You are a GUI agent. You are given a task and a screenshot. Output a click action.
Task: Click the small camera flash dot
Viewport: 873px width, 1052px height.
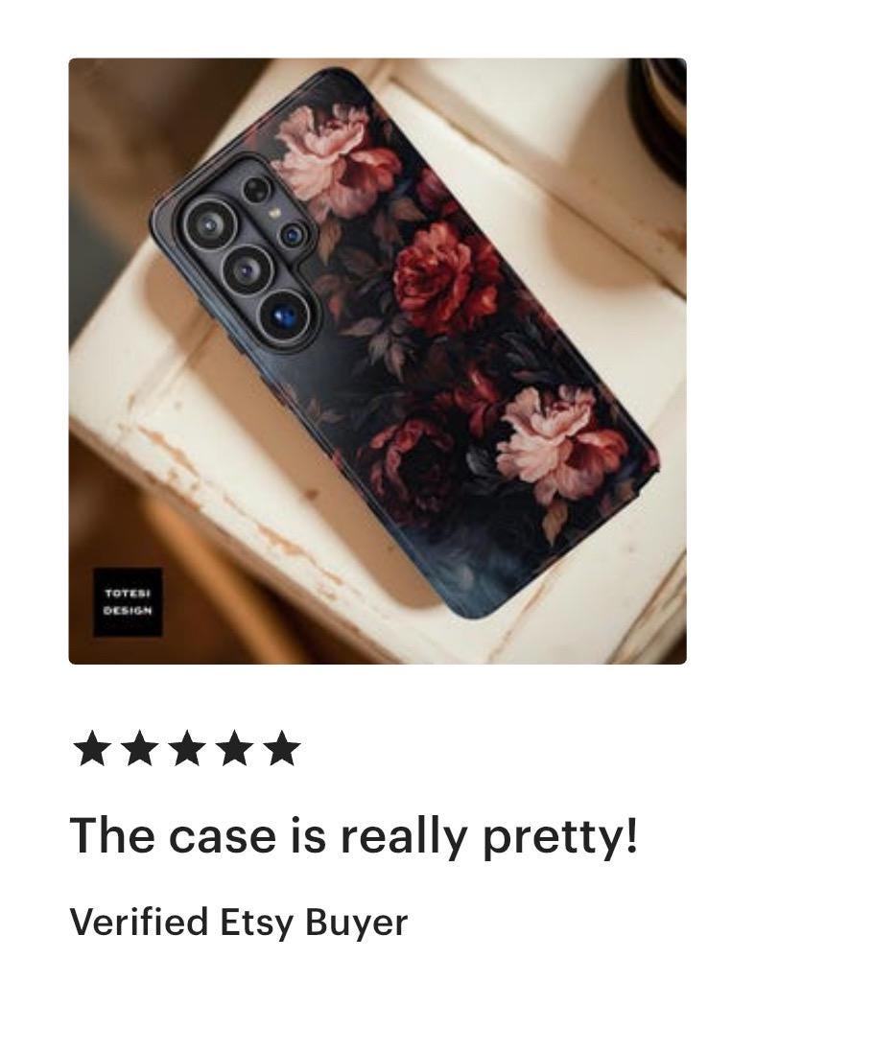(273, 213)
